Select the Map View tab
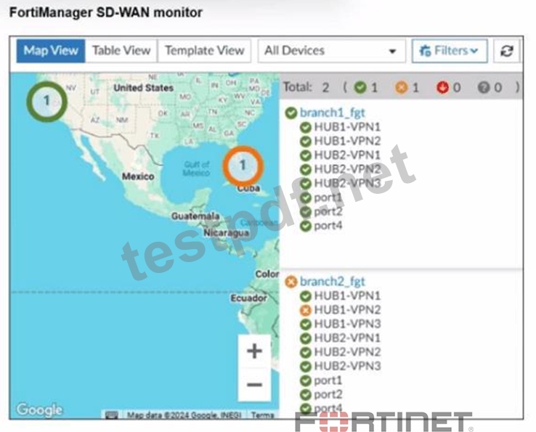 (x=51, y=51)
